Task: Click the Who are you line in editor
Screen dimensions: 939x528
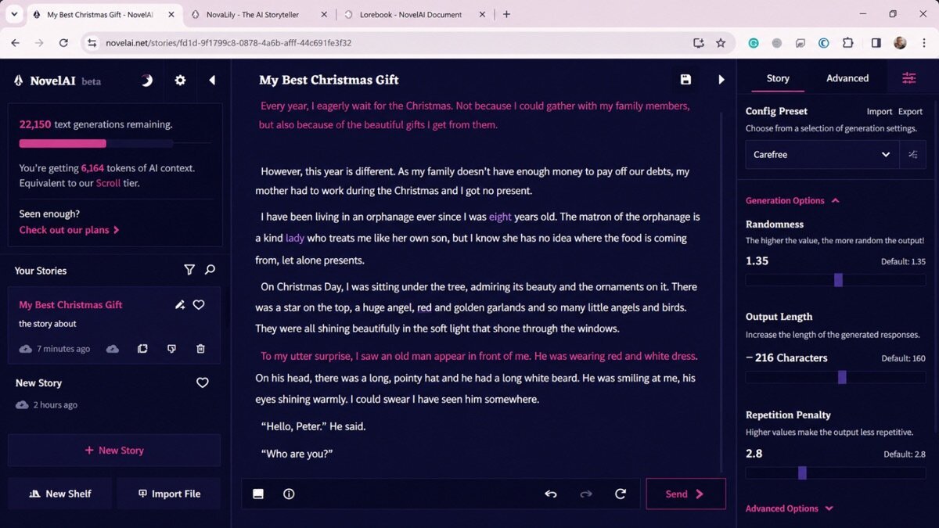Action: tap(297, 453)
